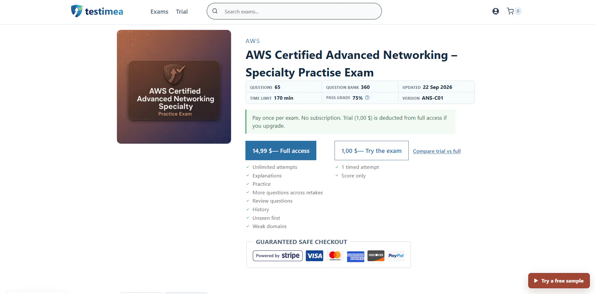Click the exam cover thumbnail image
The height and width of the screenshot is (294, 595).
tap(174, 87)
